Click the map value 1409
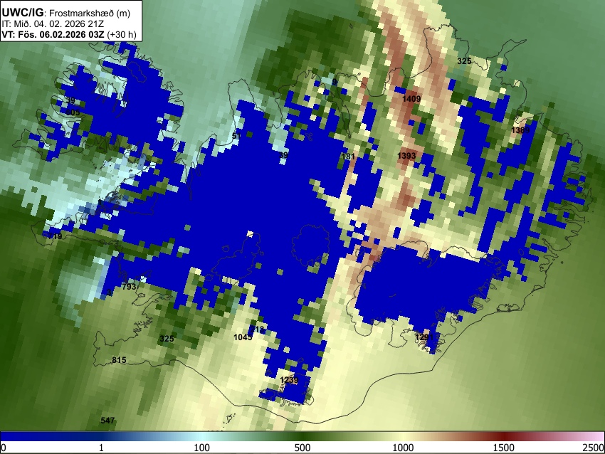 point(411,99)
